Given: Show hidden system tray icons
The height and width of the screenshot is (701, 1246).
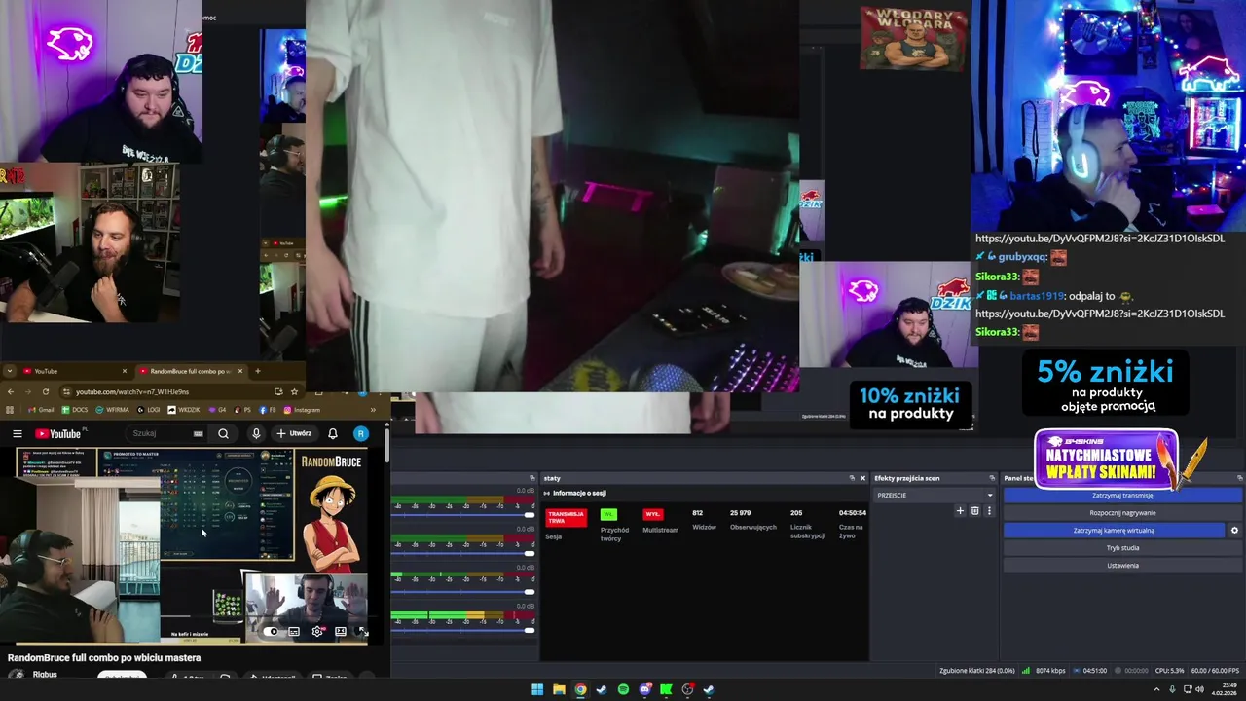Looking at the screenshot, I should [1156, 689].
